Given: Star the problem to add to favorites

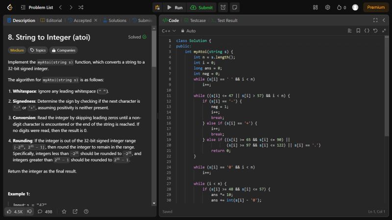Looking at the screenshot, I should click(x=64, y=212).
